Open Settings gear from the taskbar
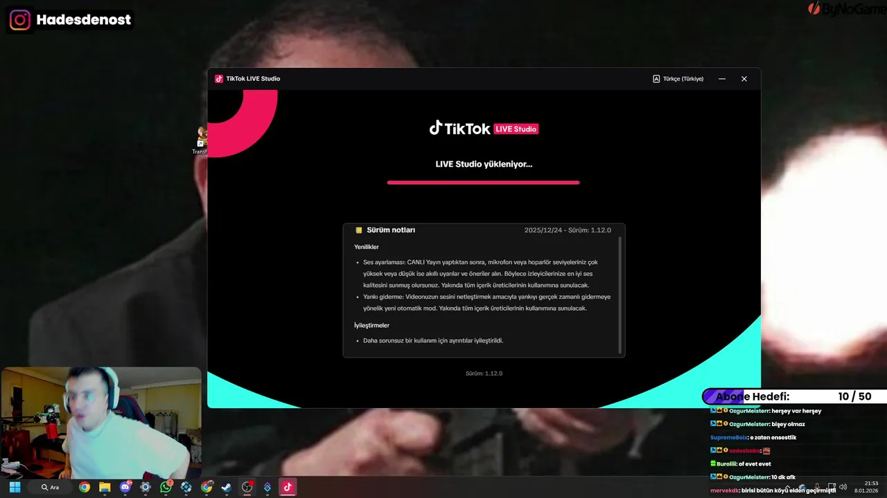The width and height of the screenshot is (887, 498). click(146, 487)
